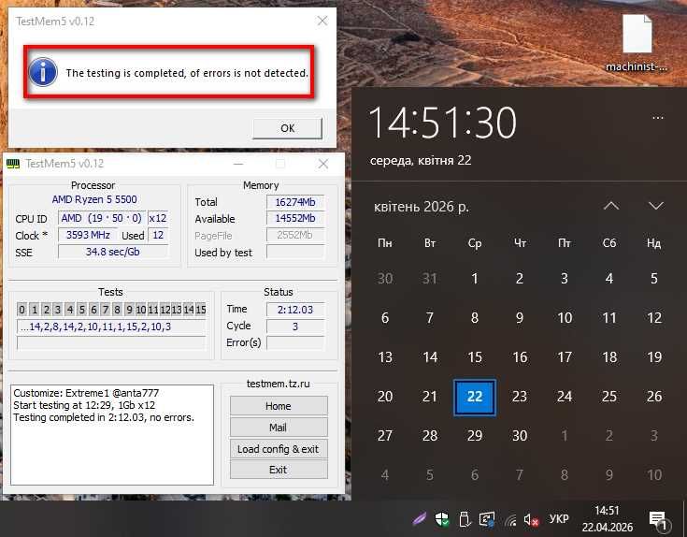Viewport: 687px width, 537px height.
Task: Open the notification center icon
Action: tap(658, 520)
